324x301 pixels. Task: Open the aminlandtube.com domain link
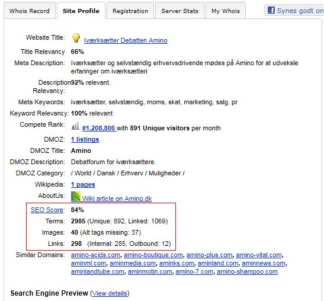(98, 271)
